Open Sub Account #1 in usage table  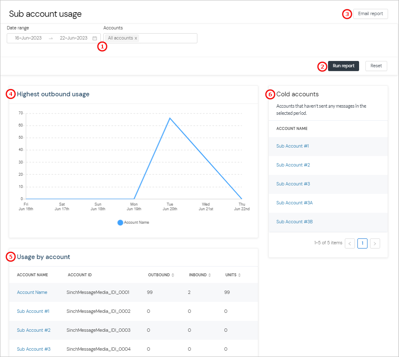[33, 311]
